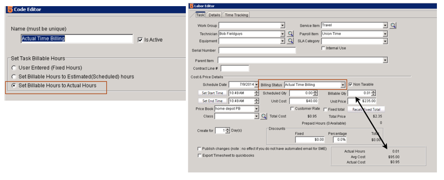Screen dimensions: 444x180
Task: Expand the Technician dropdown
Action: [282, 34]
